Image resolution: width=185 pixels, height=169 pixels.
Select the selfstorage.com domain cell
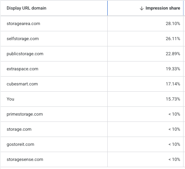click(x=23, y=39)
